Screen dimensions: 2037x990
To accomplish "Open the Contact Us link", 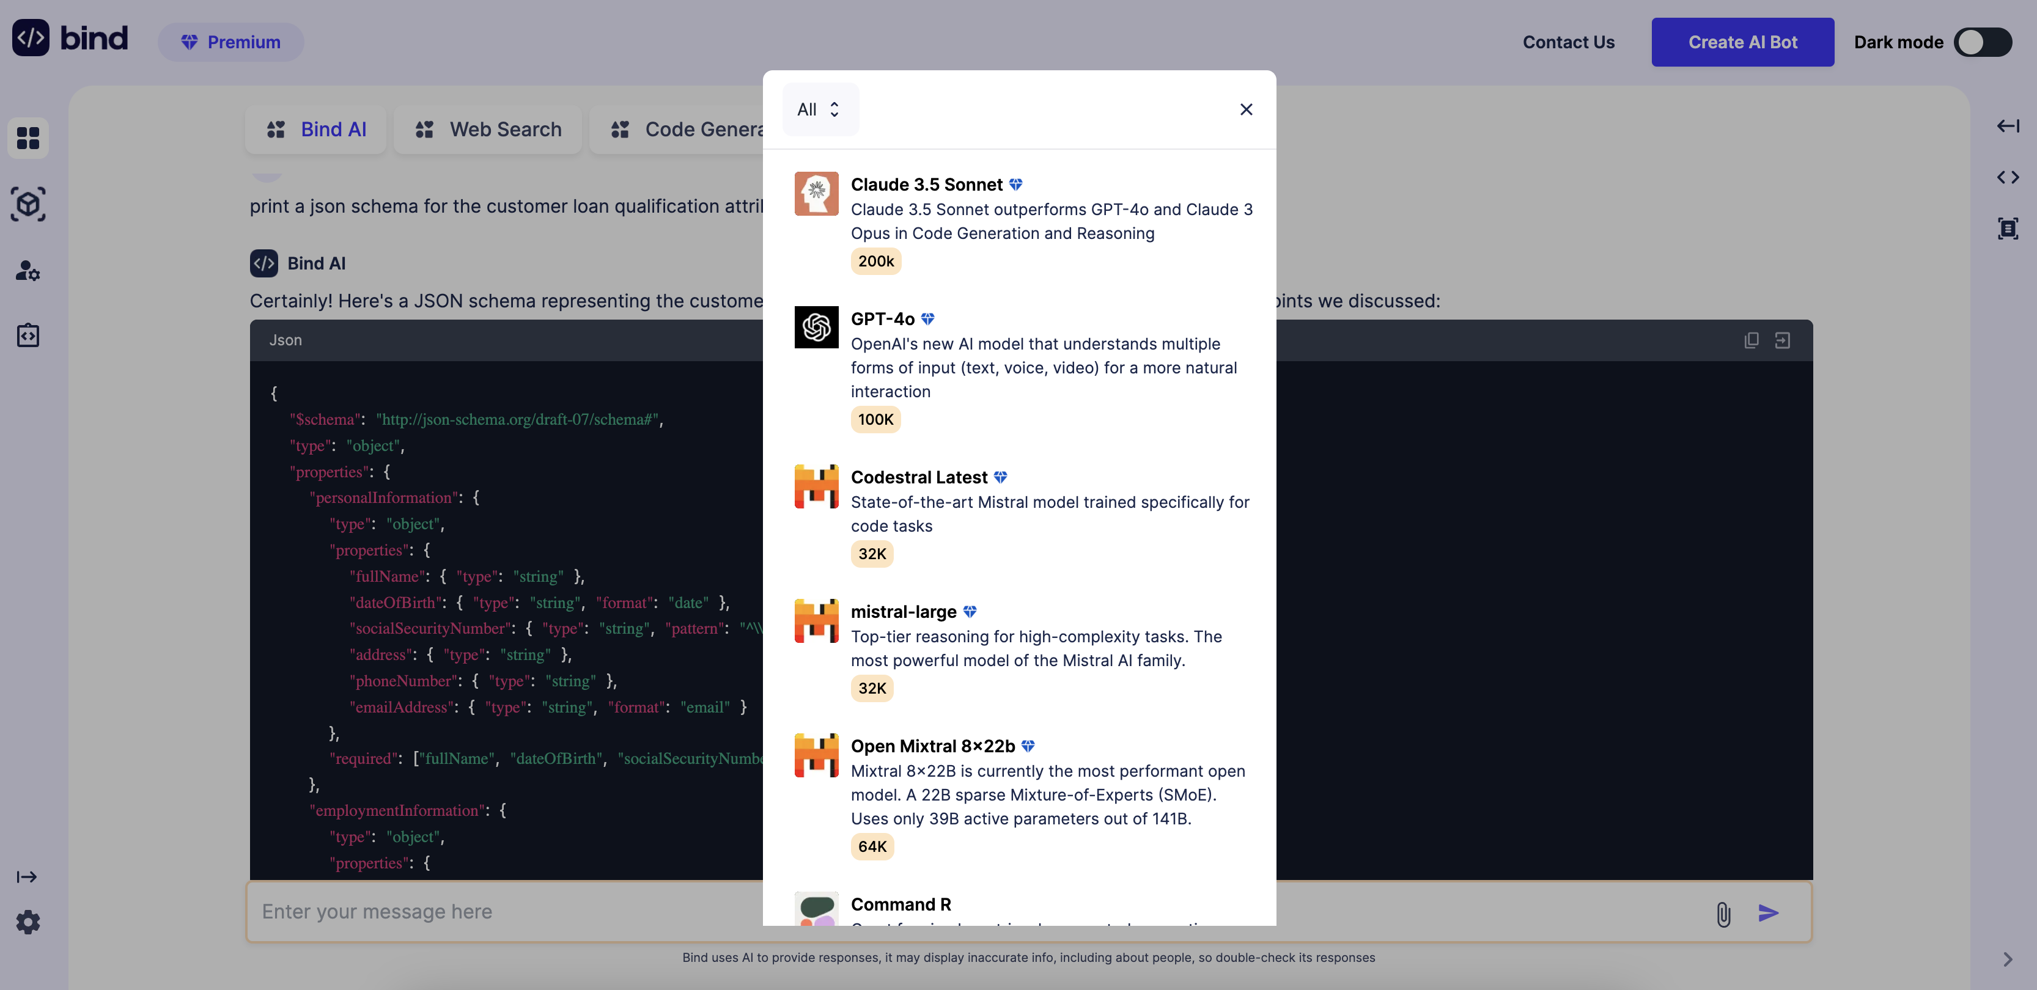I will [1568, 42].
